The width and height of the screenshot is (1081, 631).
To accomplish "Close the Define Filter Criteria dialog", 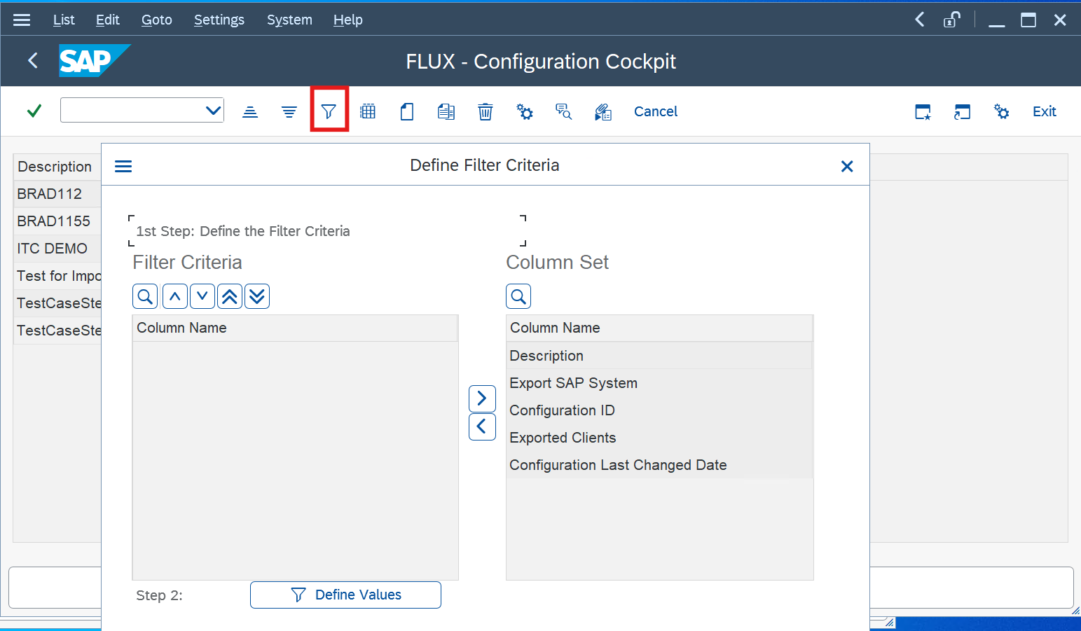I will coord(847,166).
